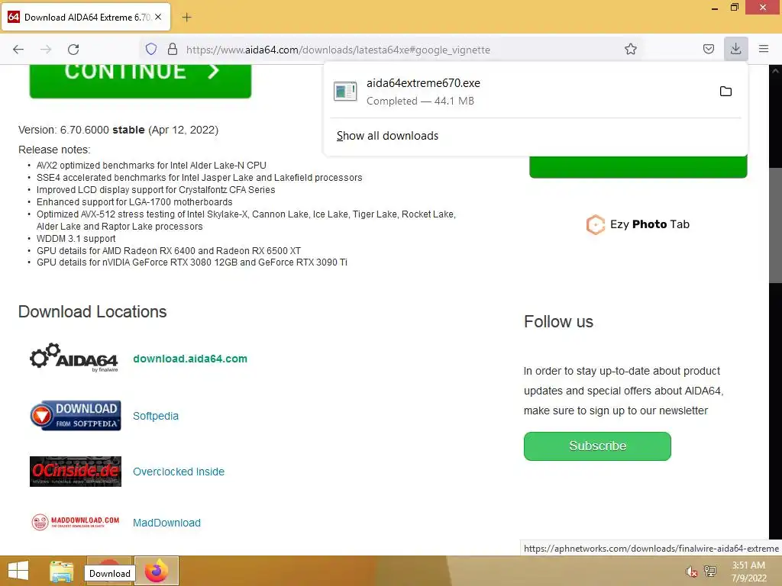Viewport: 782px width, 586px height.
Task: Restore down the Firefox window
Action: pyautogui.click(x=734, y=8)
